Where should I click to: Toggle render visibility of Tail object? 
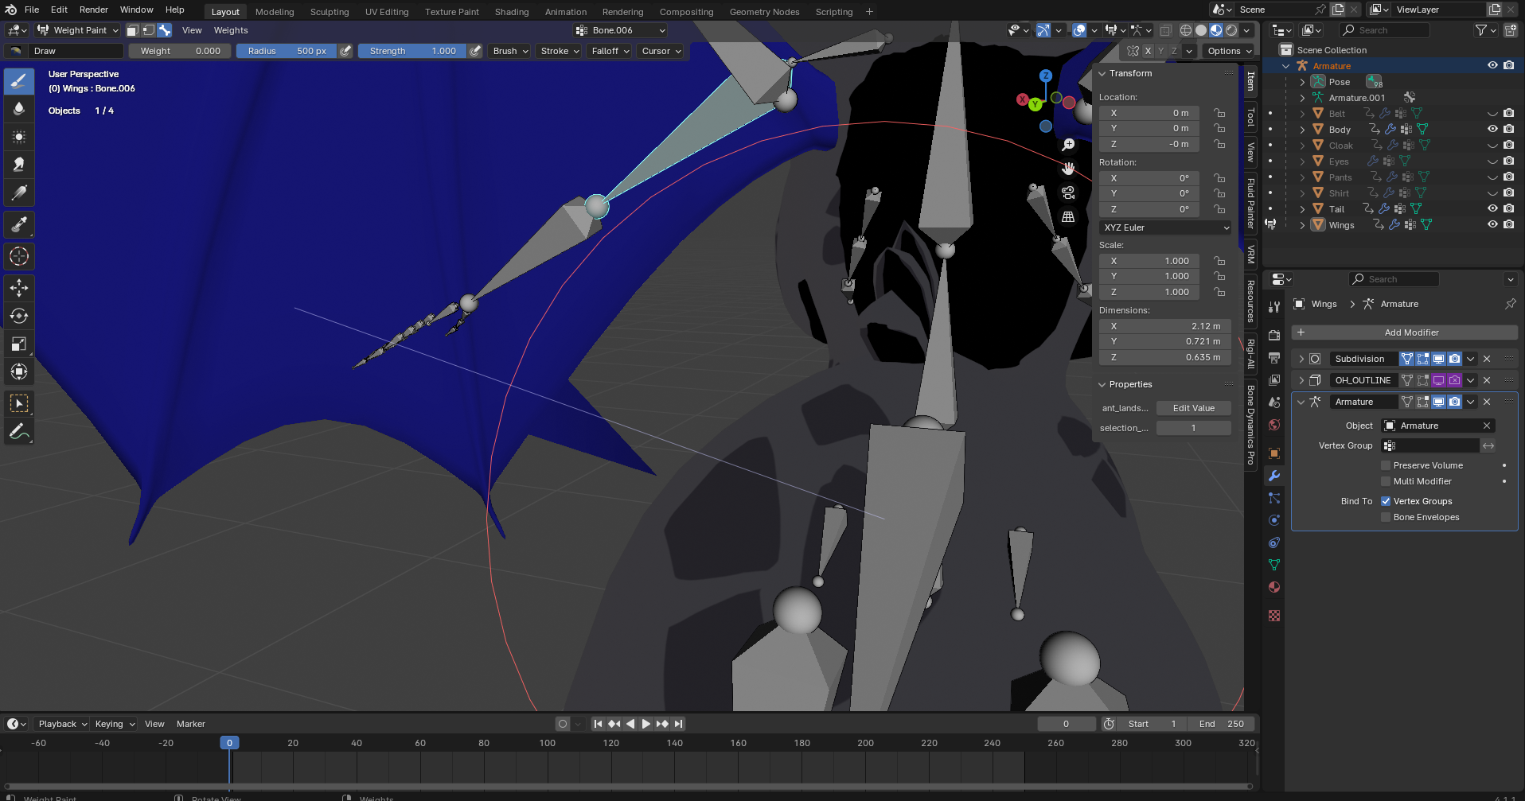coord(1508,208)
